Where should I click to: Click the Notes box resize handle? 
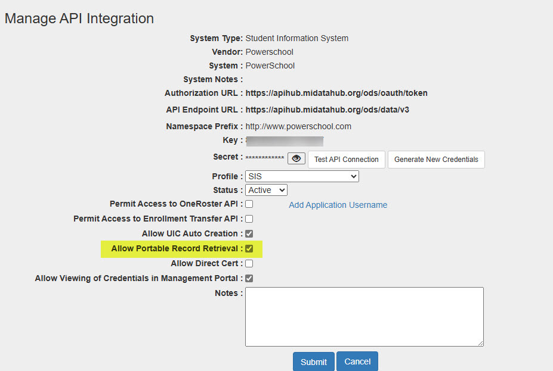click(480, 343)
